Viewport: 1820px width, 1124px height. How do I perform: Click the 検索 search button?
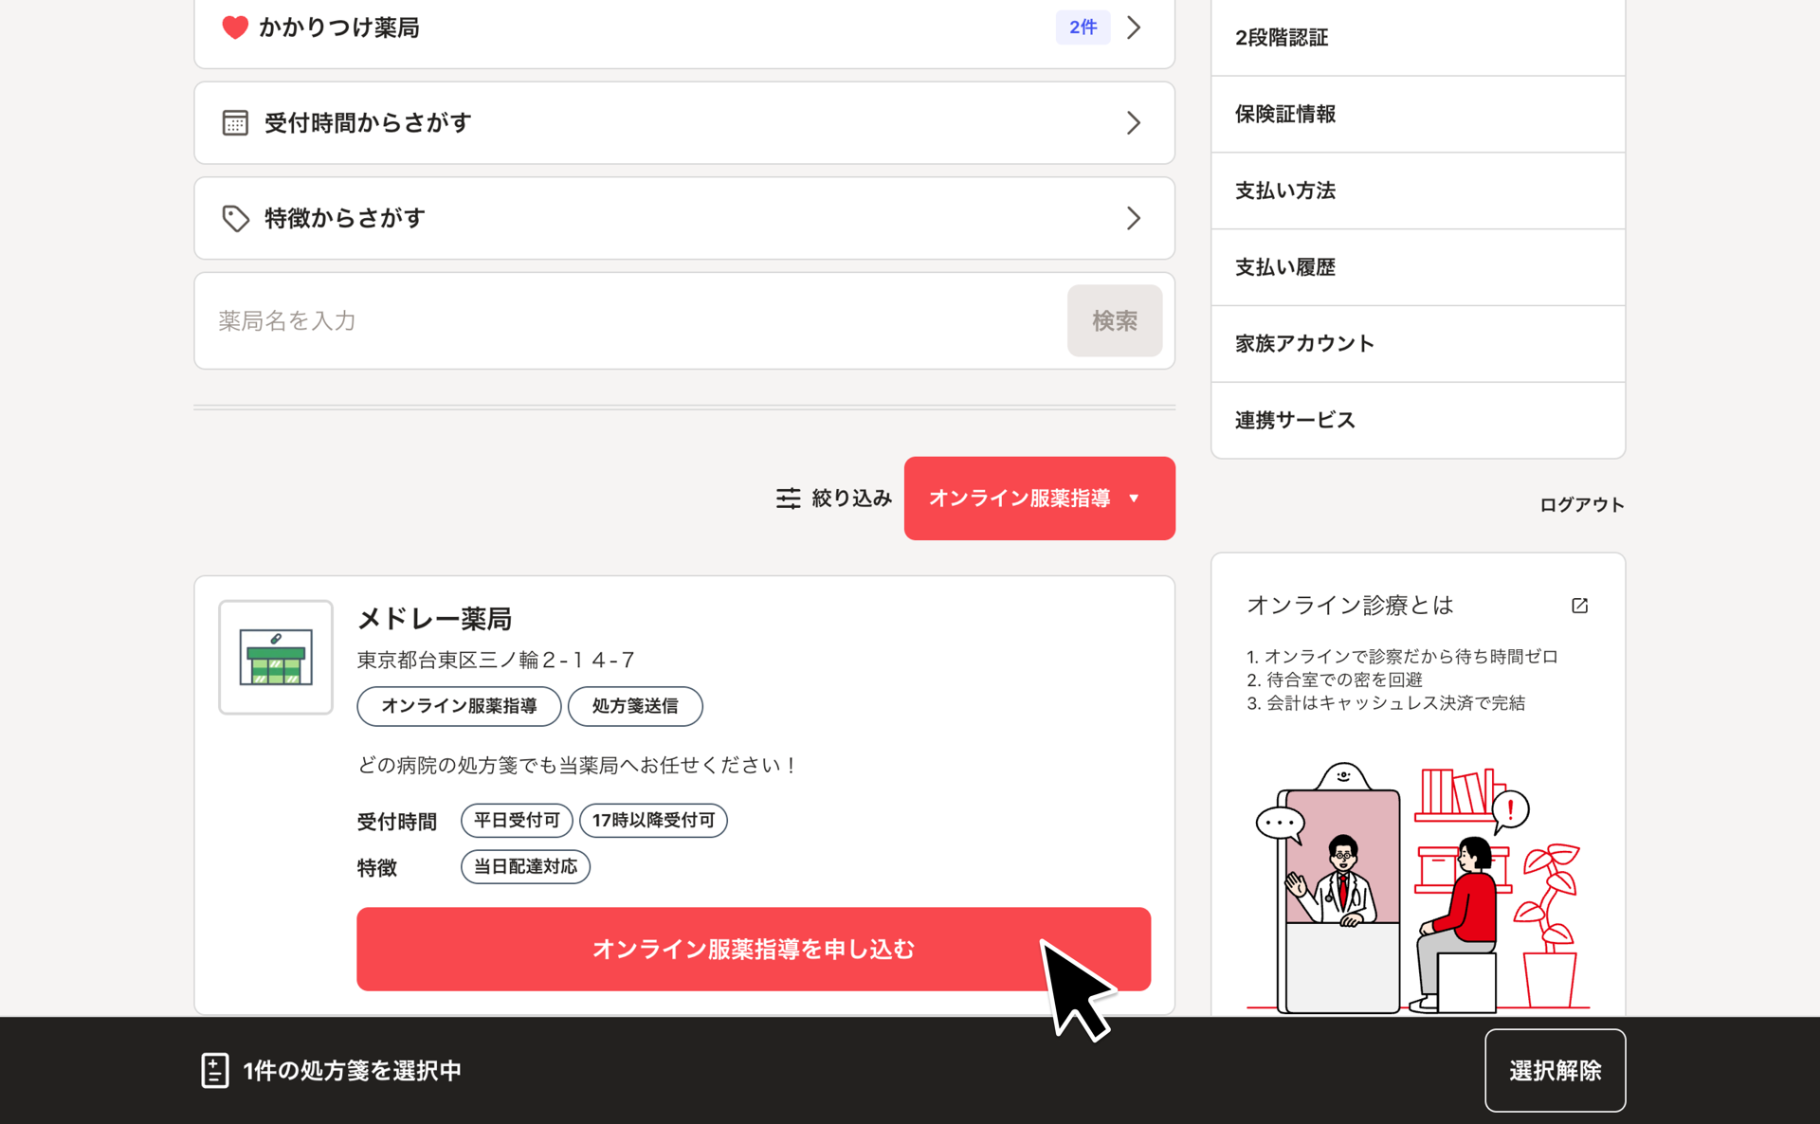pyautogui.click(x=1114, y=321)
